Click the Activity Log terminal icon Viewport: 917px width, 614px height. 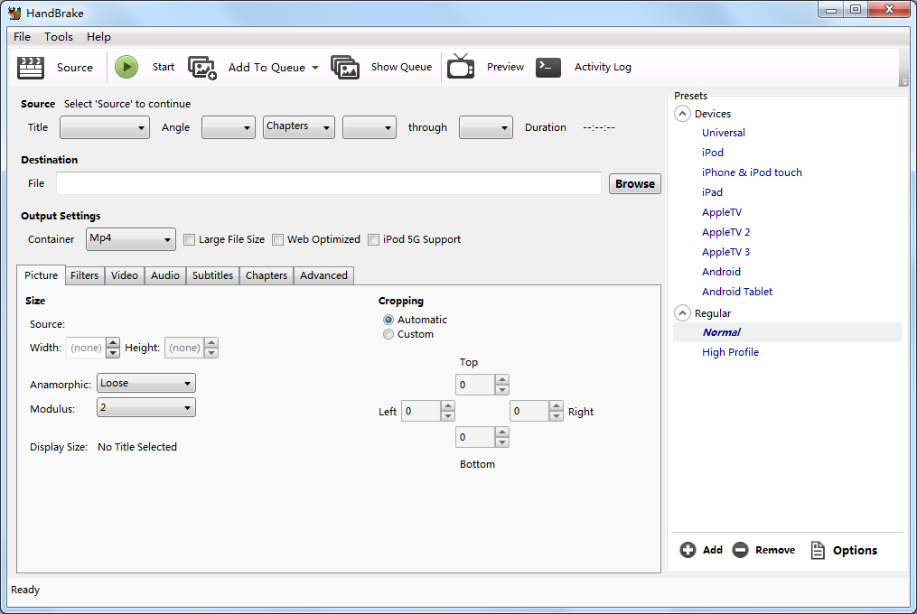click(x=548, y=67)
